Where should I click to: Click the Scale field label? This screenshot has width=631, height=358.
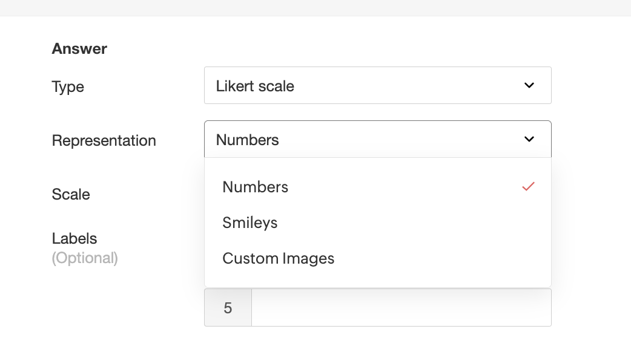pos(71,194)
